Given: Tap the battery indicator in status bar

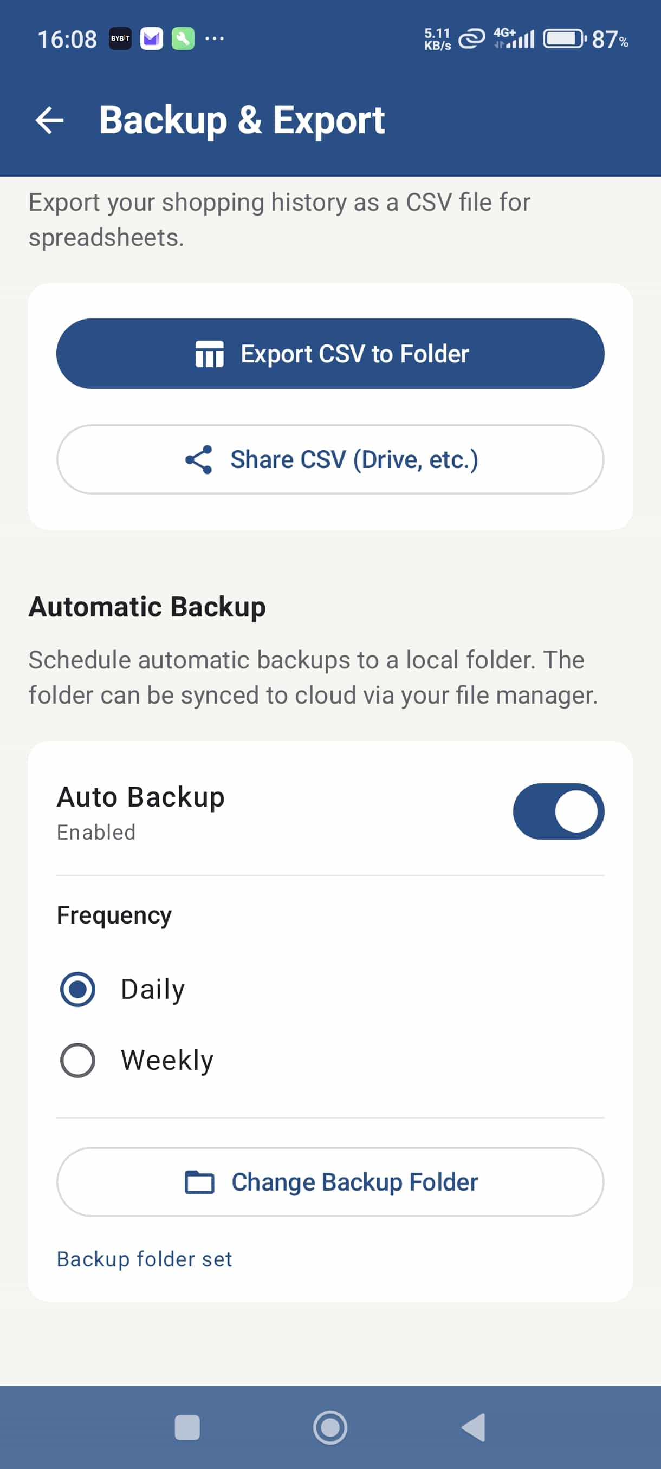Looking at the screenshot, I should [563, 38].
